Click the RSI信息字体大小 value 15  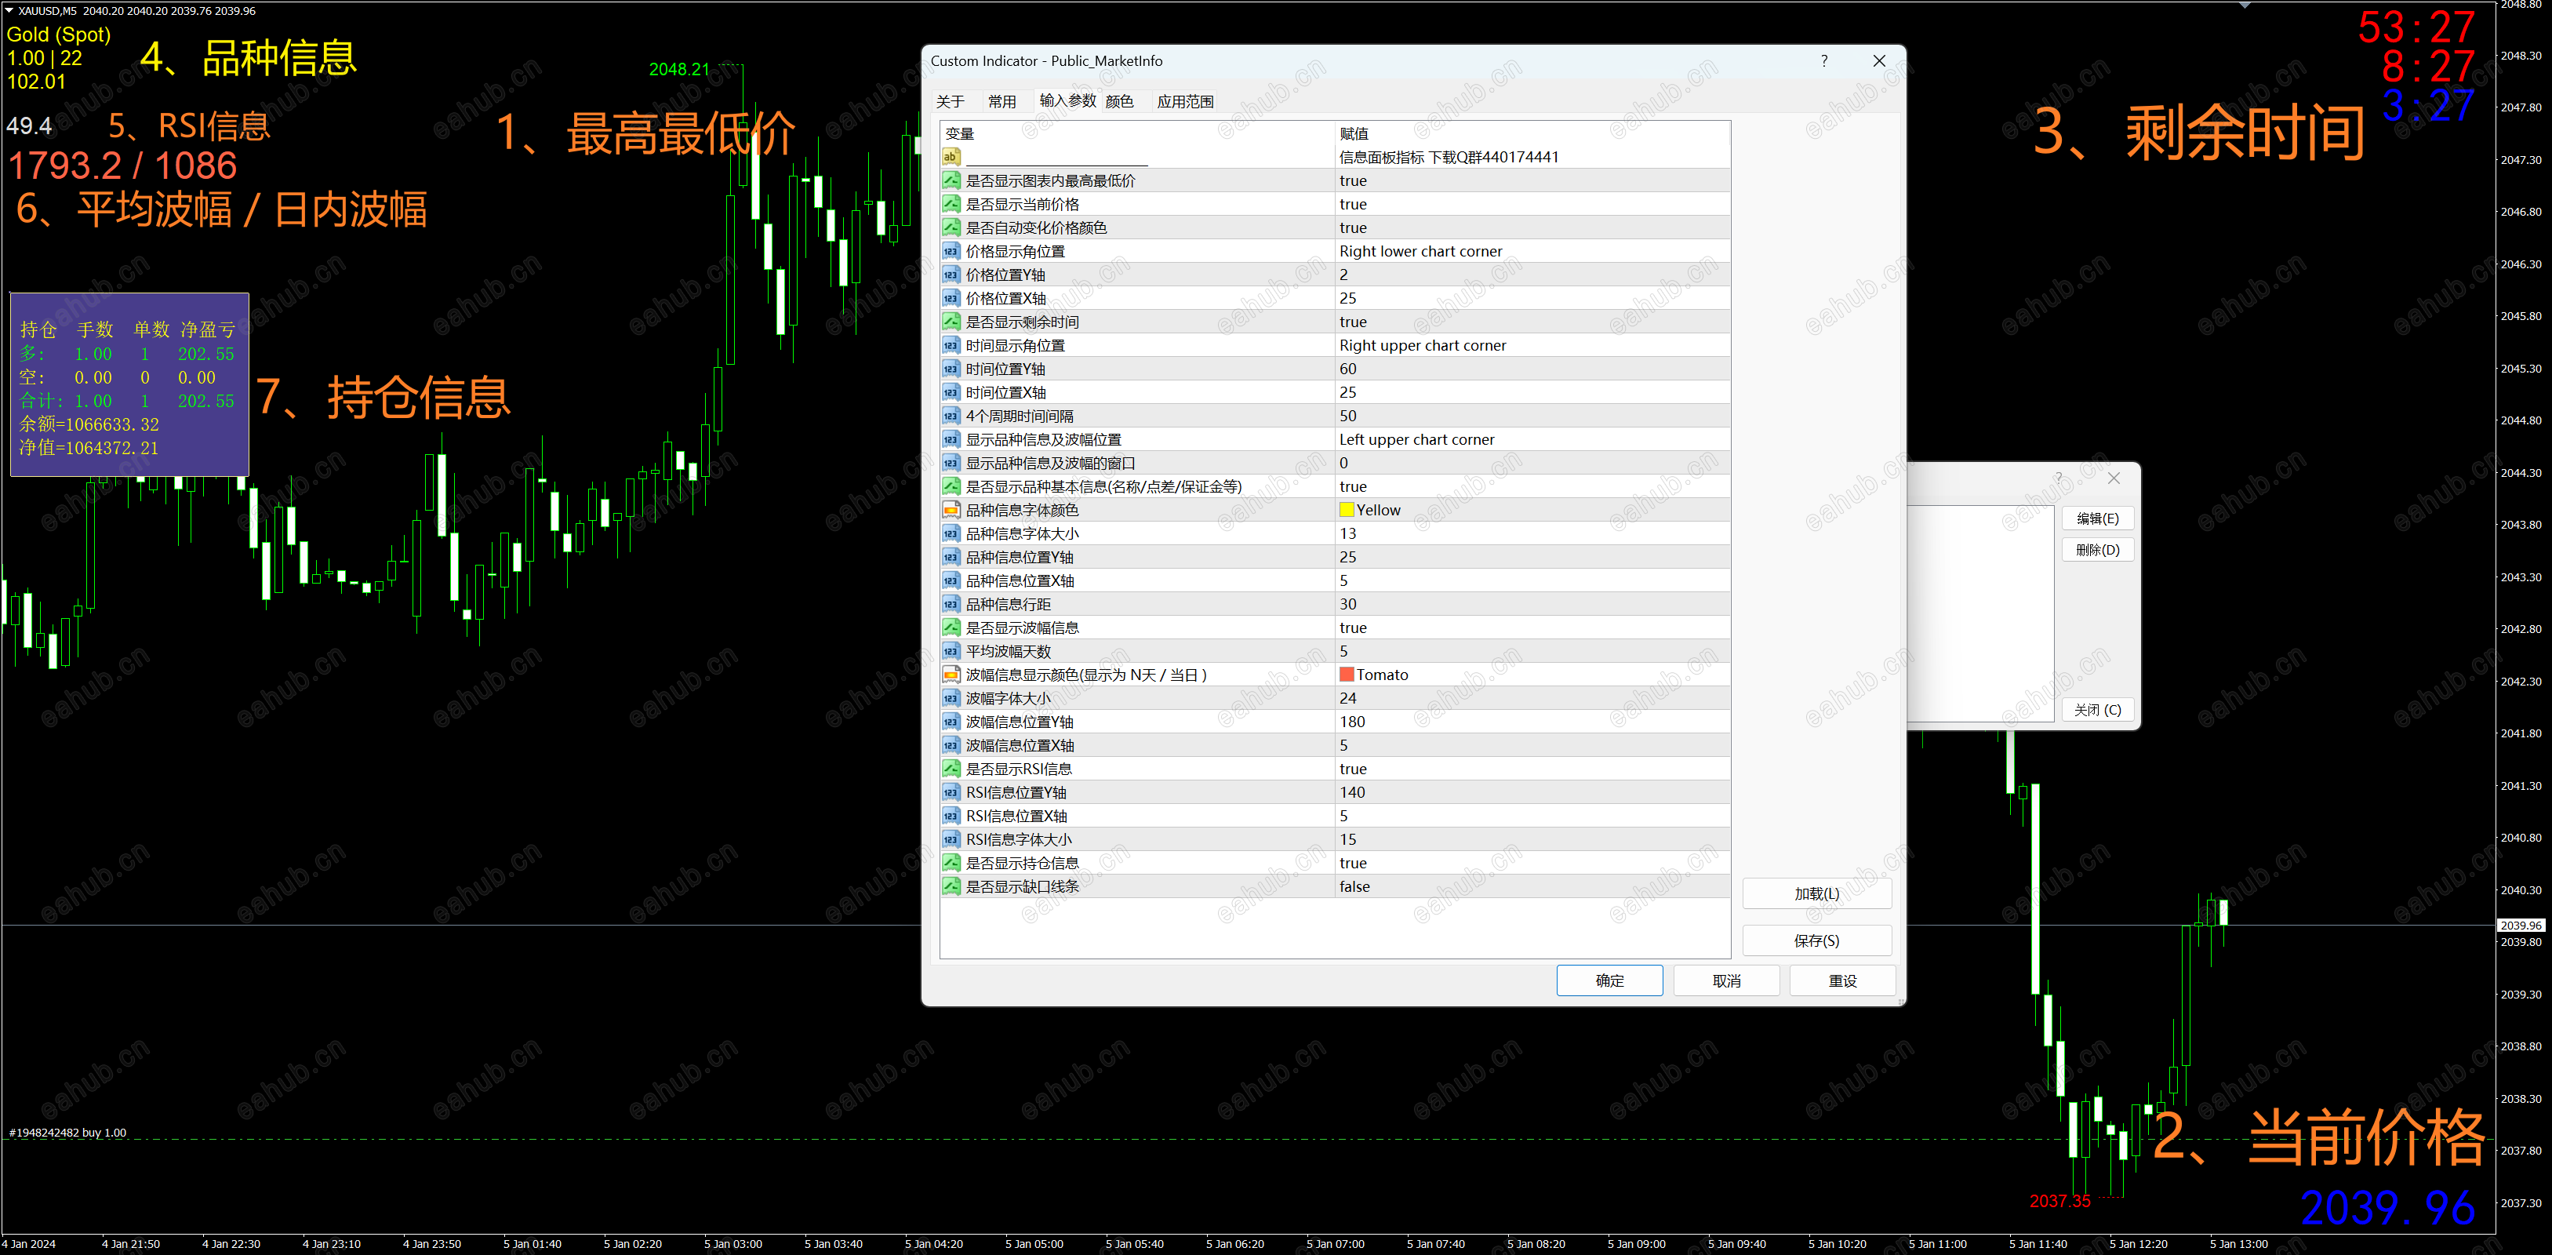tap(1347, 839)
